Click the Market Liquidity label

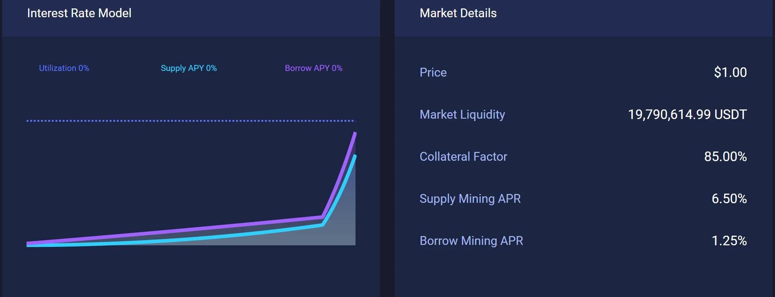coord(462,115)
